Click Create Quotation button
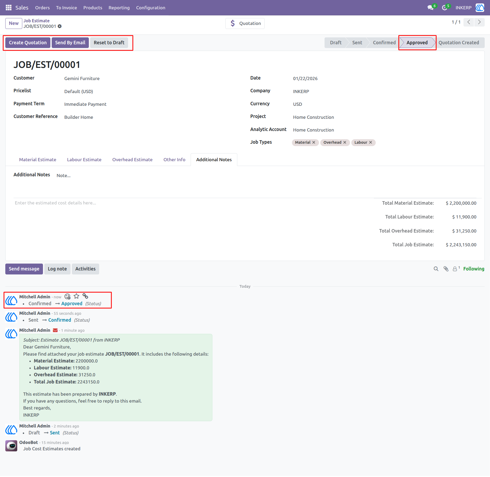Image resolution: width=490 pixels, height=477 pixels. [28, 43]
